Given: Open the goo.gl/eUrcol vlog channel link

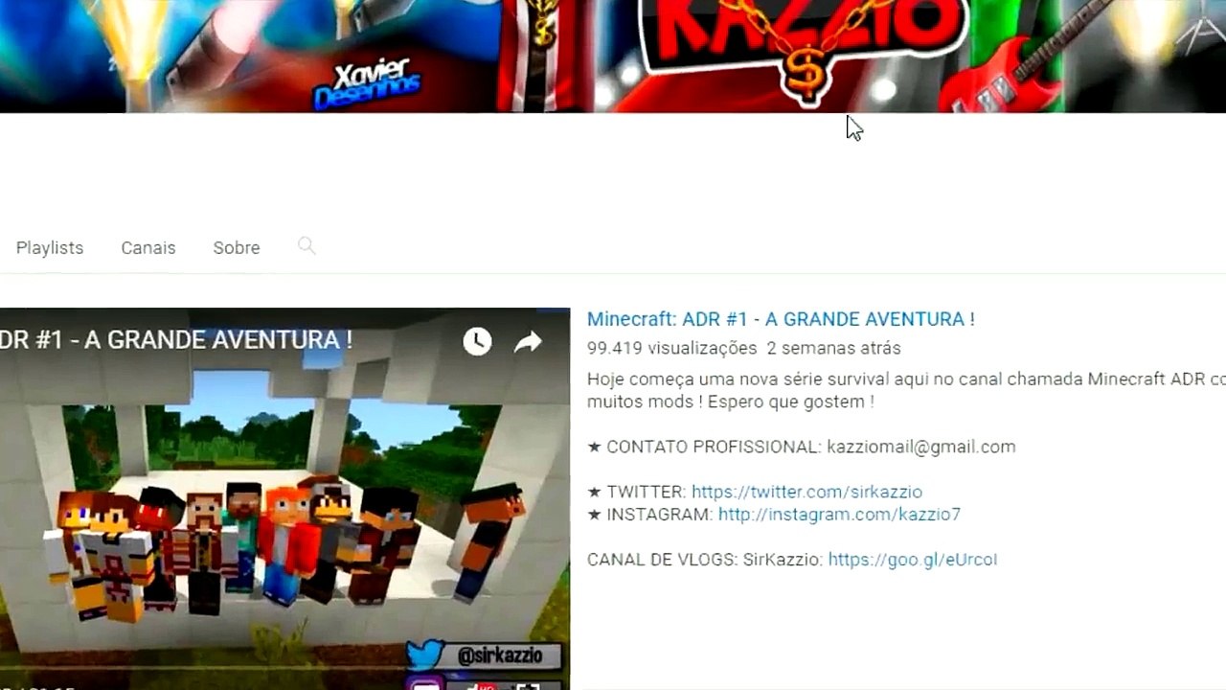Looking at the screenshot, I should pos(913,560).
